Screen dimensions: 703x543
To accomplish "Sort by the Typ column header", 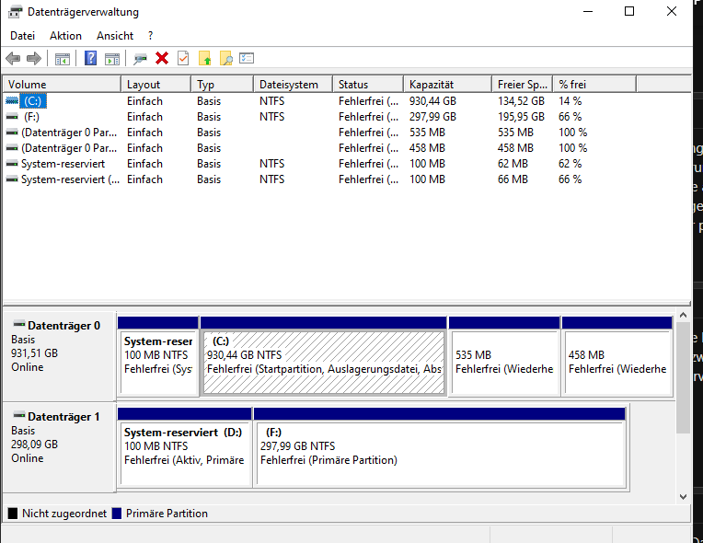I will coord(223,85).
